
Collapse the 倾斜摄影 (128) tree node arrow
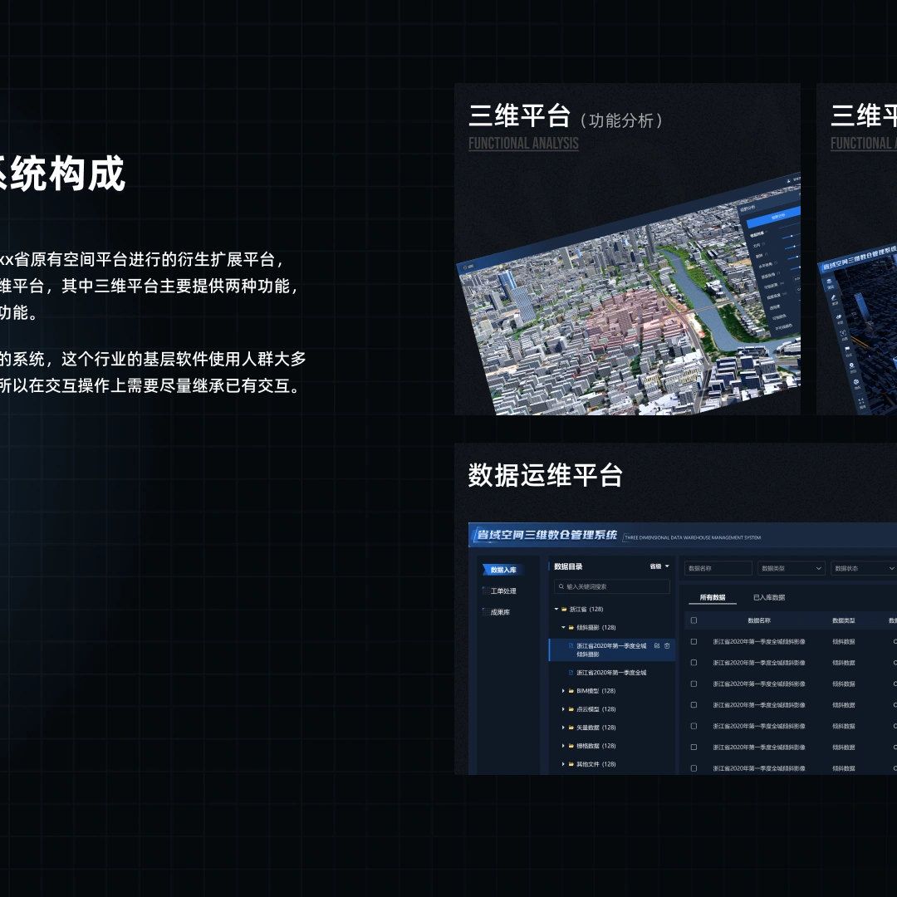(563, 628)
